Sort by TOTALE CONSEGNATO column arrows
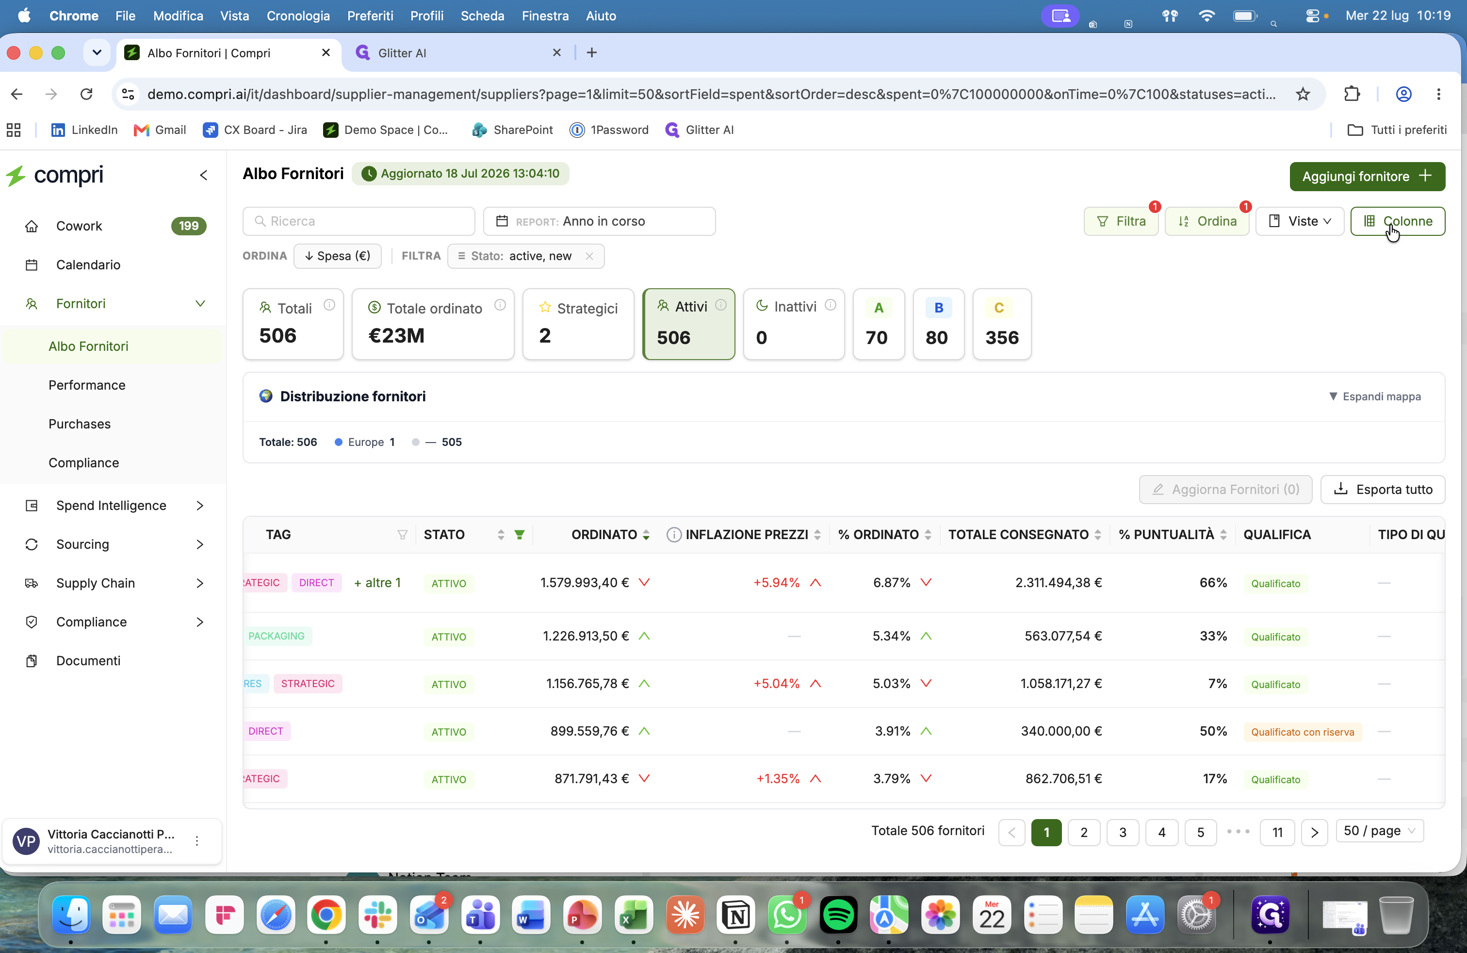The image size is (1467, 953). 1098,535
